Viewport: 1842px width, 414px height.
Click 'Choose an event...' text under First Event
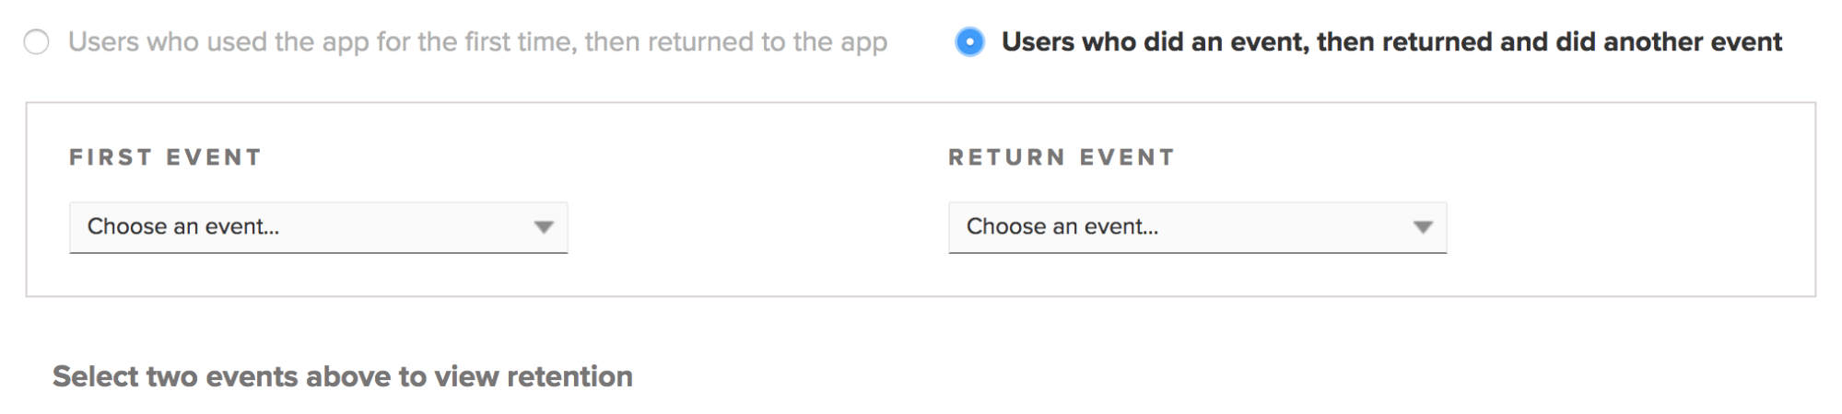click(x=183, y=227)
